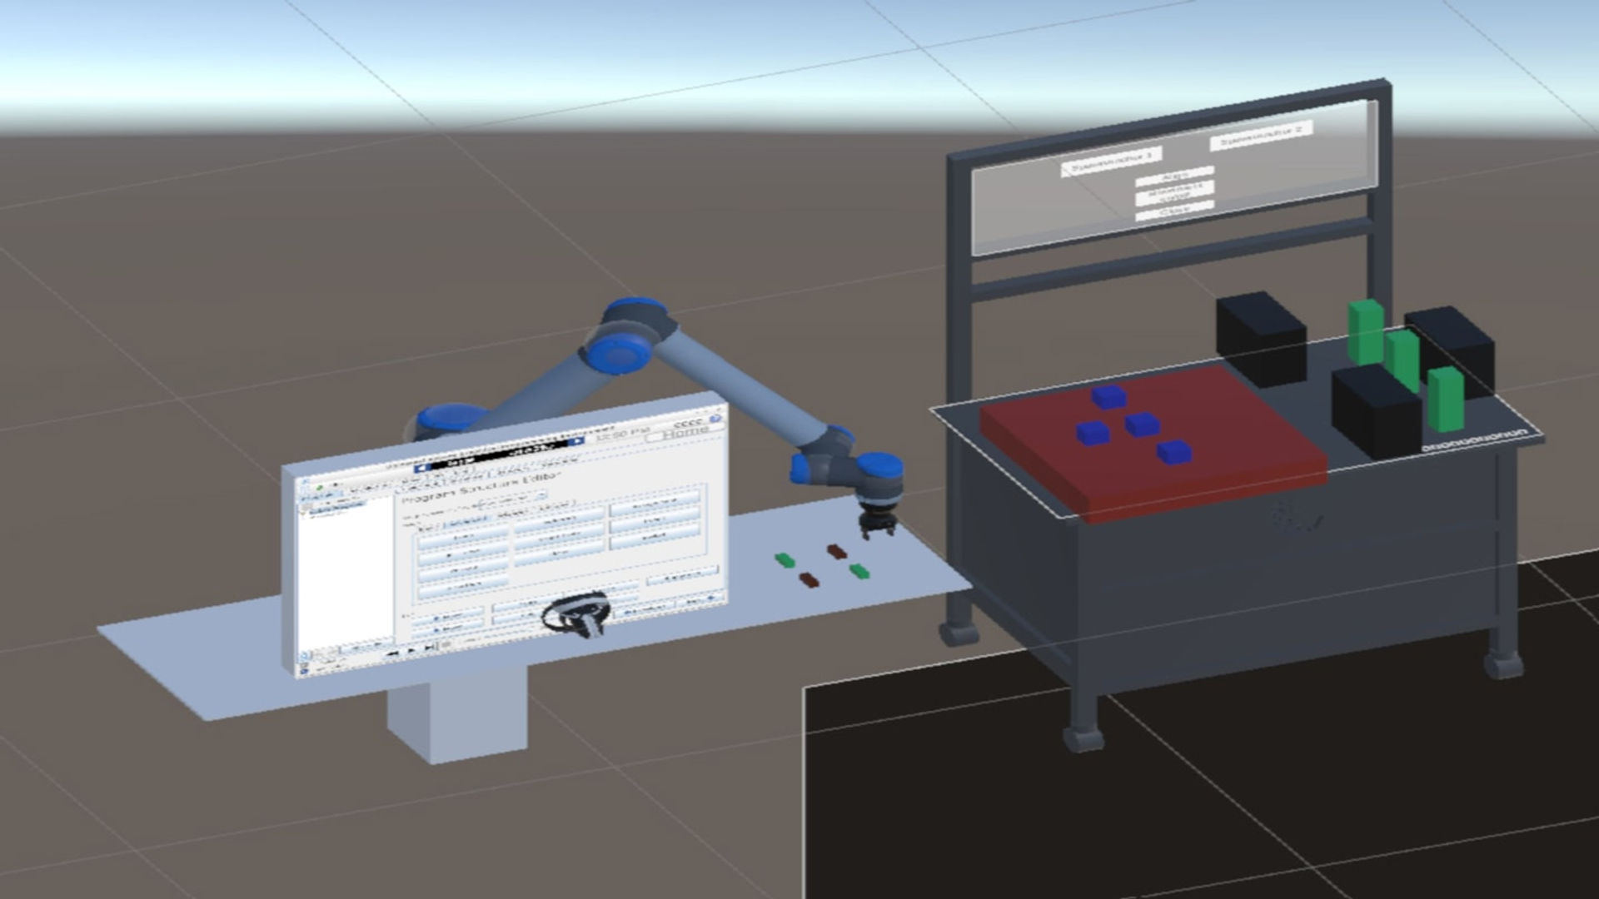1599x899 pixels.
Task: Click right blue arrow on black pendant bar
Action: 578,440
